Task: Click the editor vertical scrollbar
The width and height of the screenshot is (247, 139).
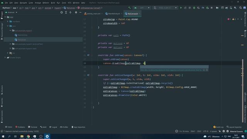Action: [243, 91]
